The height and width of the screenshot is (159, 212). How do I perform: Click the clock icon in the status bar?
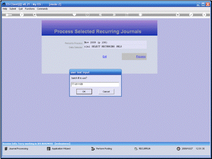coord(178,148)
